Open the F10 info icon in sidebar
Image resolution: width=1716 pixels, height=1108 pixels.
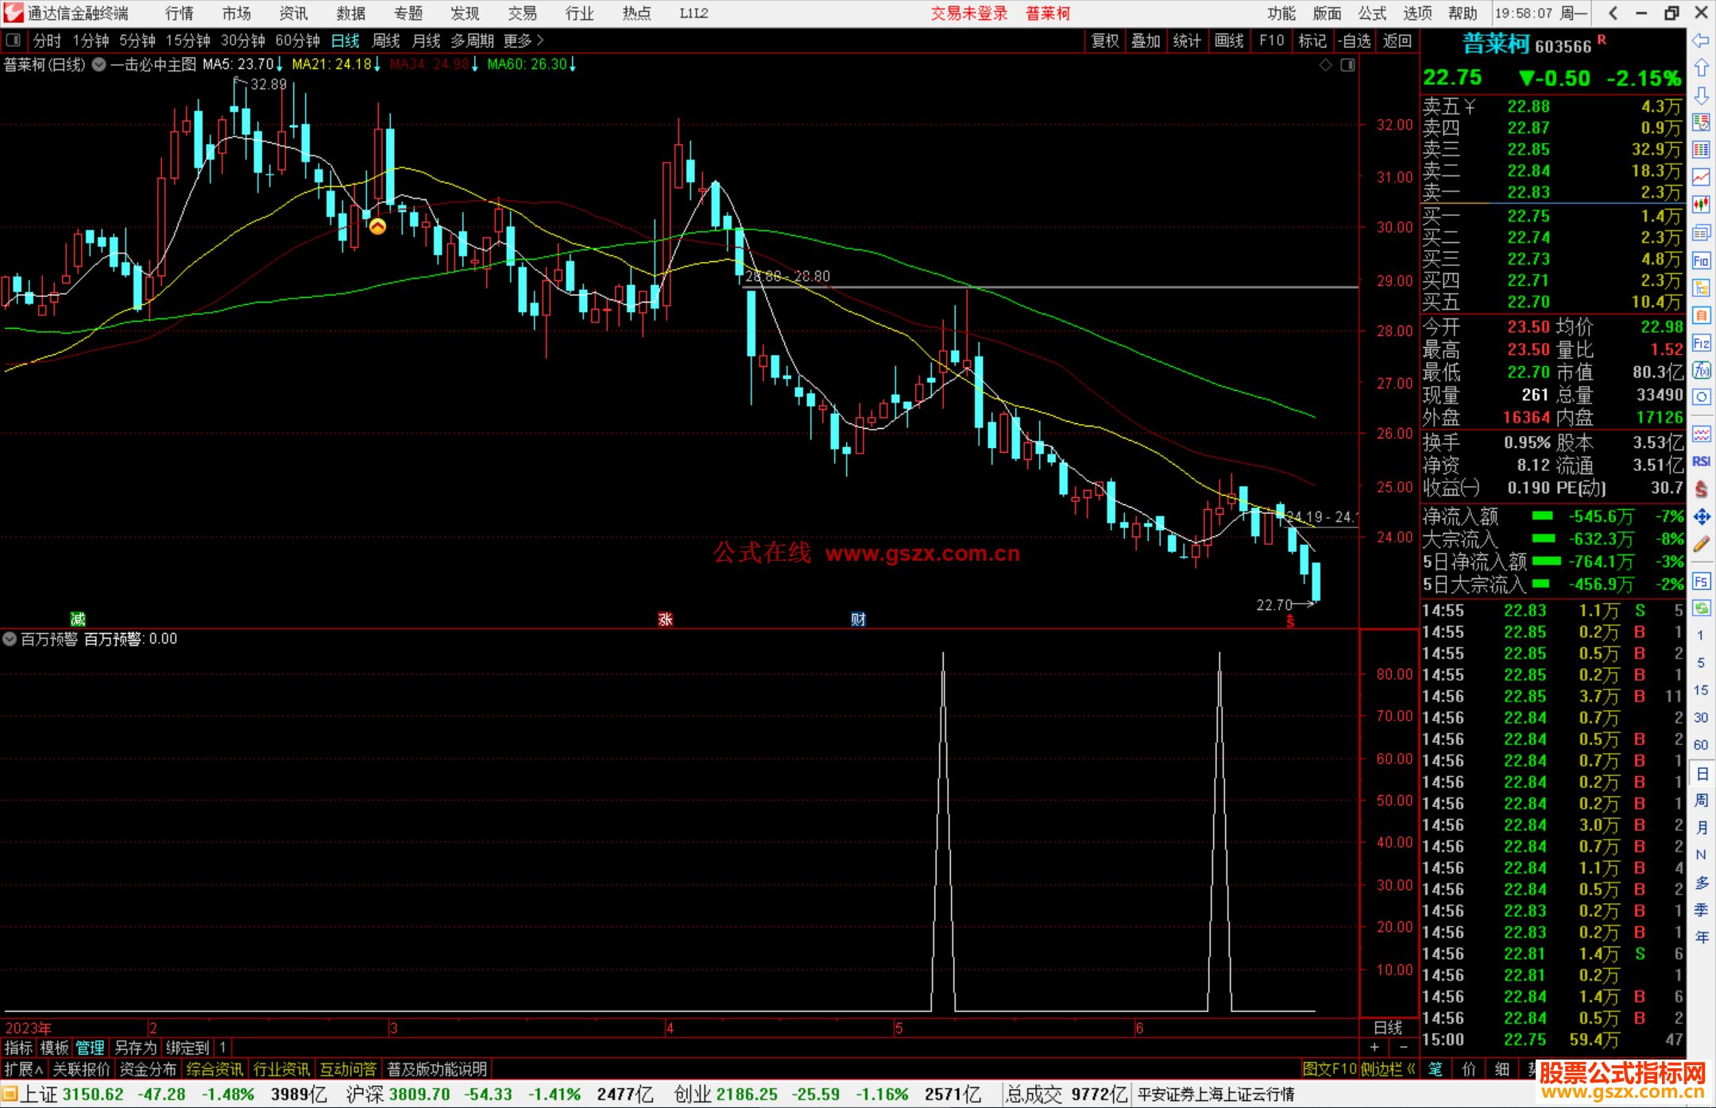point(1701,261)
